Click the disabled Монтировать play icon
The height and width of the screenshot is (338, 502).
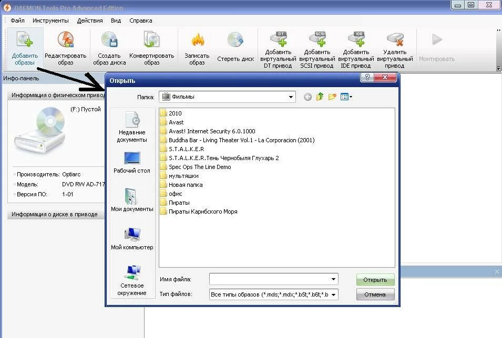tap(437, 39)
